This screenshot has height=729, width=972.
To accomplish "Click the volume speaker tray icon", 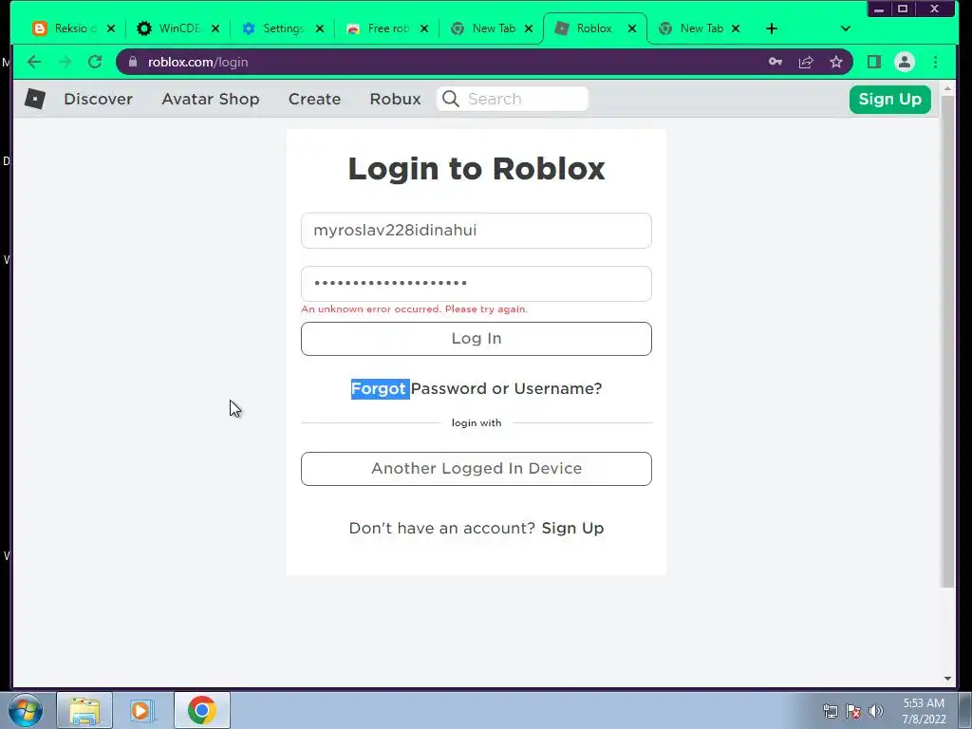I will coord(876,711).
